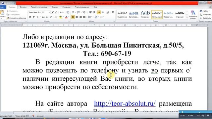Clear formatting with eraser icon
The width and height of the screenshot is (212, 119).
(68, 13)
